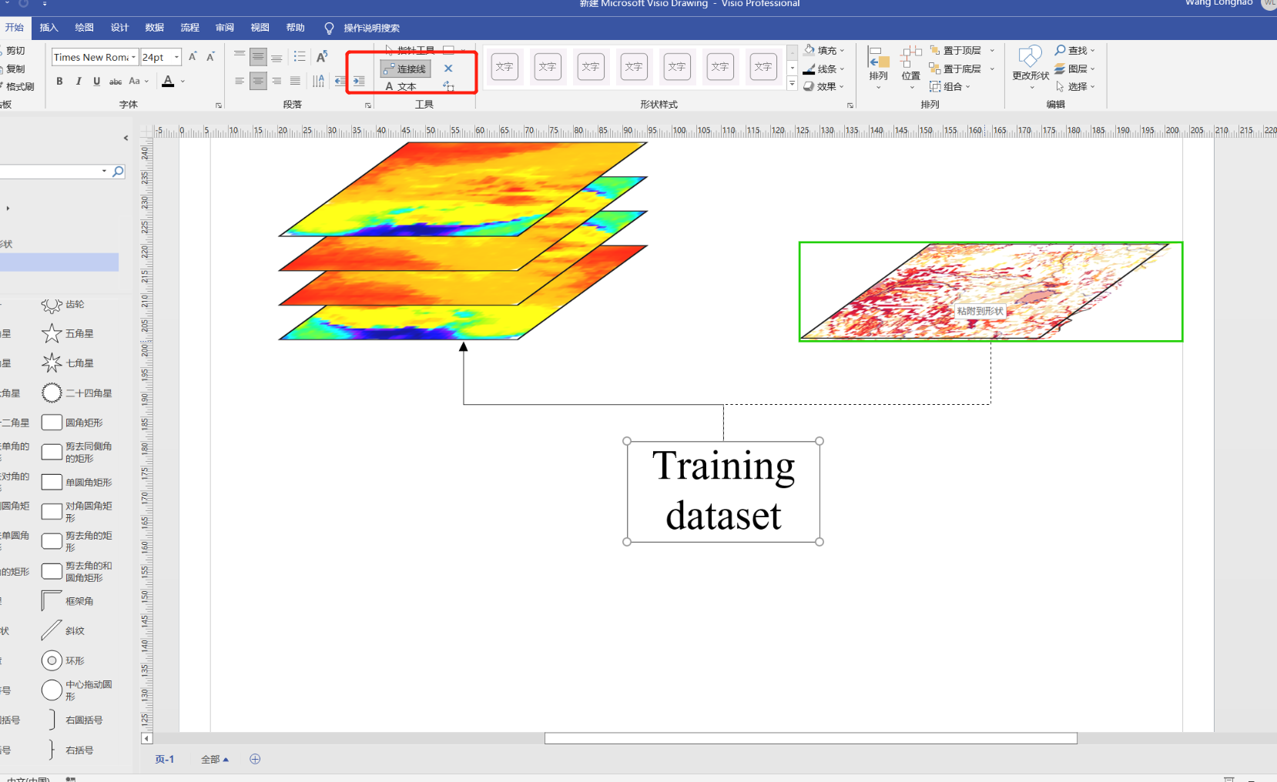
Task: Toggle italic formatting
Action: pos(78,81)
